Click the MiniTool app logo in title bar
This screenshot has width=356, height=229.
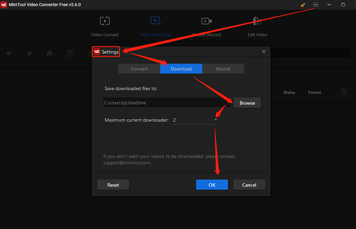(x=4, y=5)
